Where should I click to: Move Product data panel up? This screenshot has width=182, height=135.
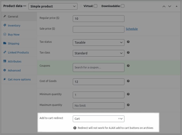pyautogui.click(x=164, y=6)
